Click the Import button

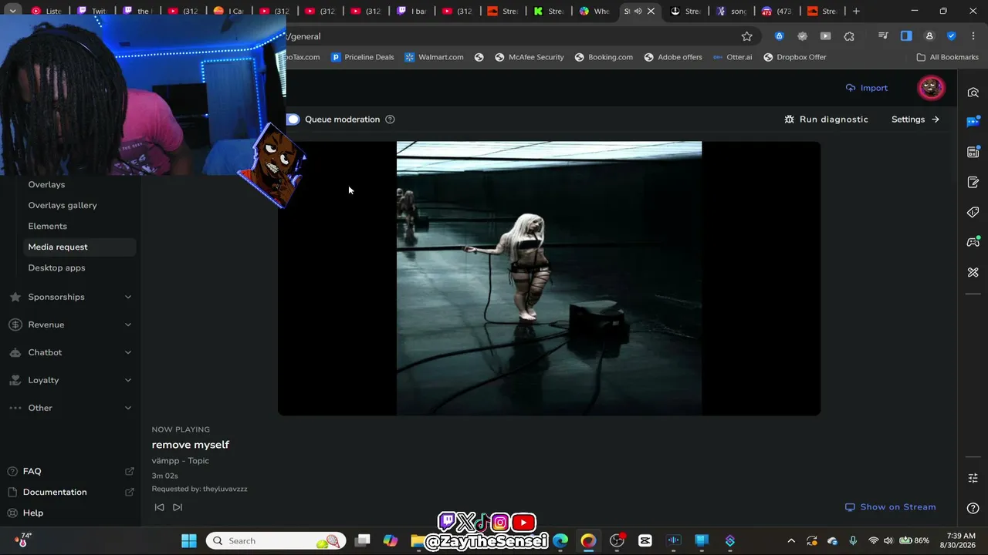coord(867,88)
